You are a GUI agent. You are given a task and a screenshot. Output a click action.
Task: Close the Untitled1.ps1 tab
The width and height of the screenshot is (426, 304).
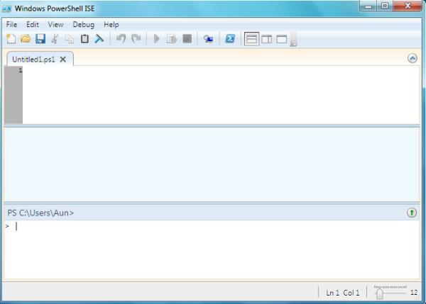[62, 60]
